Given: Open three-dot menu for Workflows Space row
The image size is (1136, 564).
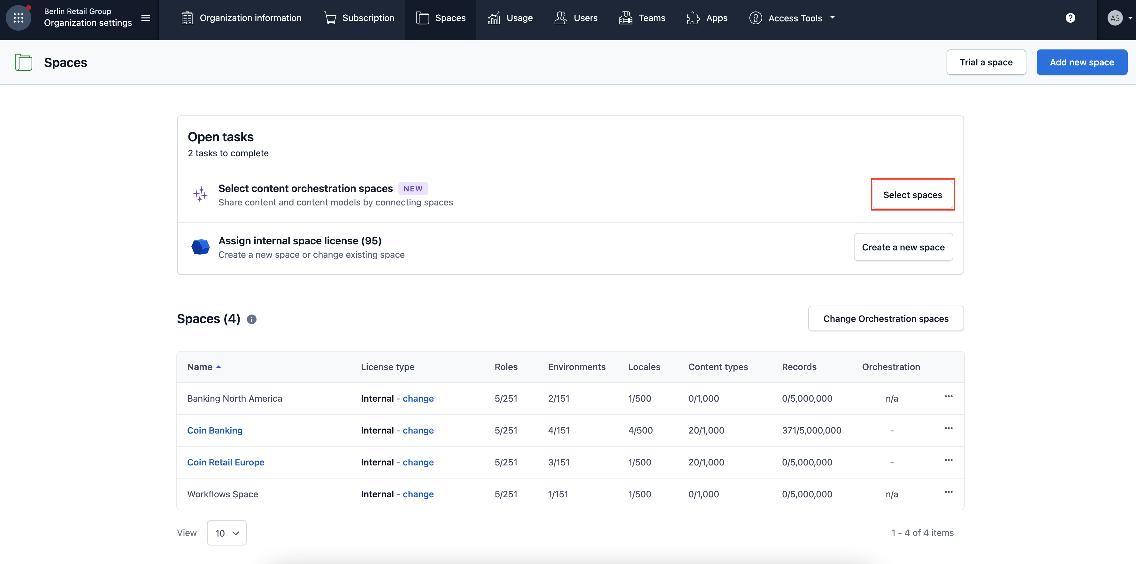Looking at the screenshot, I should tap(948, 492).
